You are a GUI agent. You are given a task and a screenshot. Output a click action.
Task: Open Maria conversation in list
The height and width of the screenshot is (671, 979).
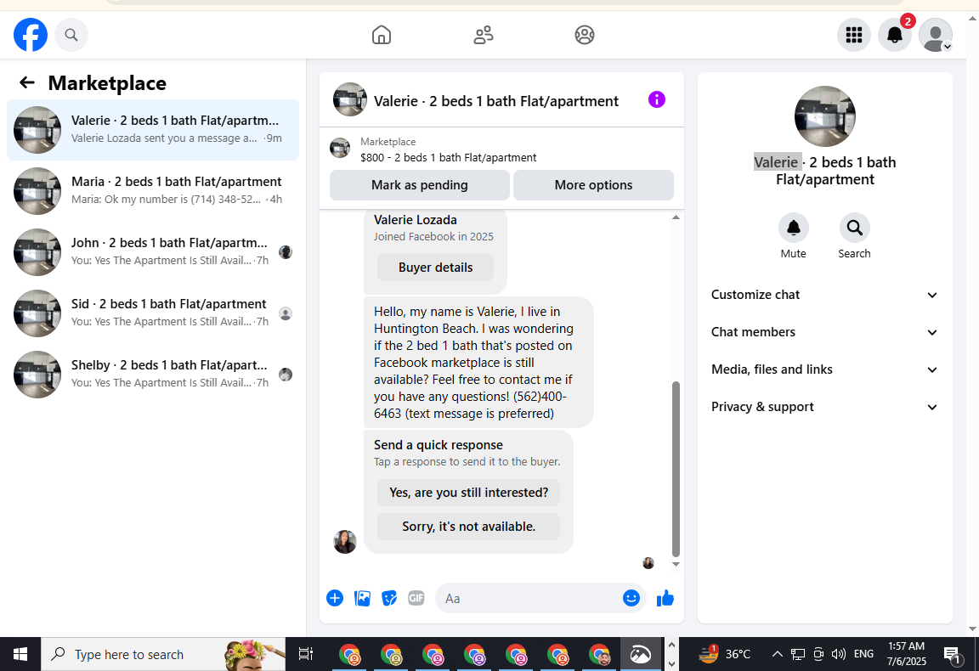click(x=153, y=191)
